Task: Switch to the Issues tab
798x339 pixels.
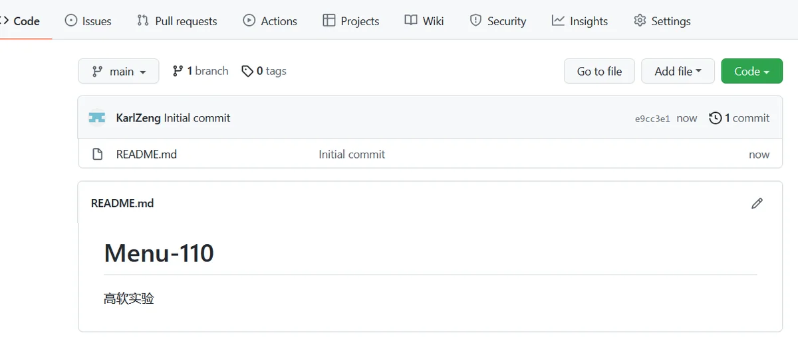Action: pyautogui.click(x=88, y=21)
